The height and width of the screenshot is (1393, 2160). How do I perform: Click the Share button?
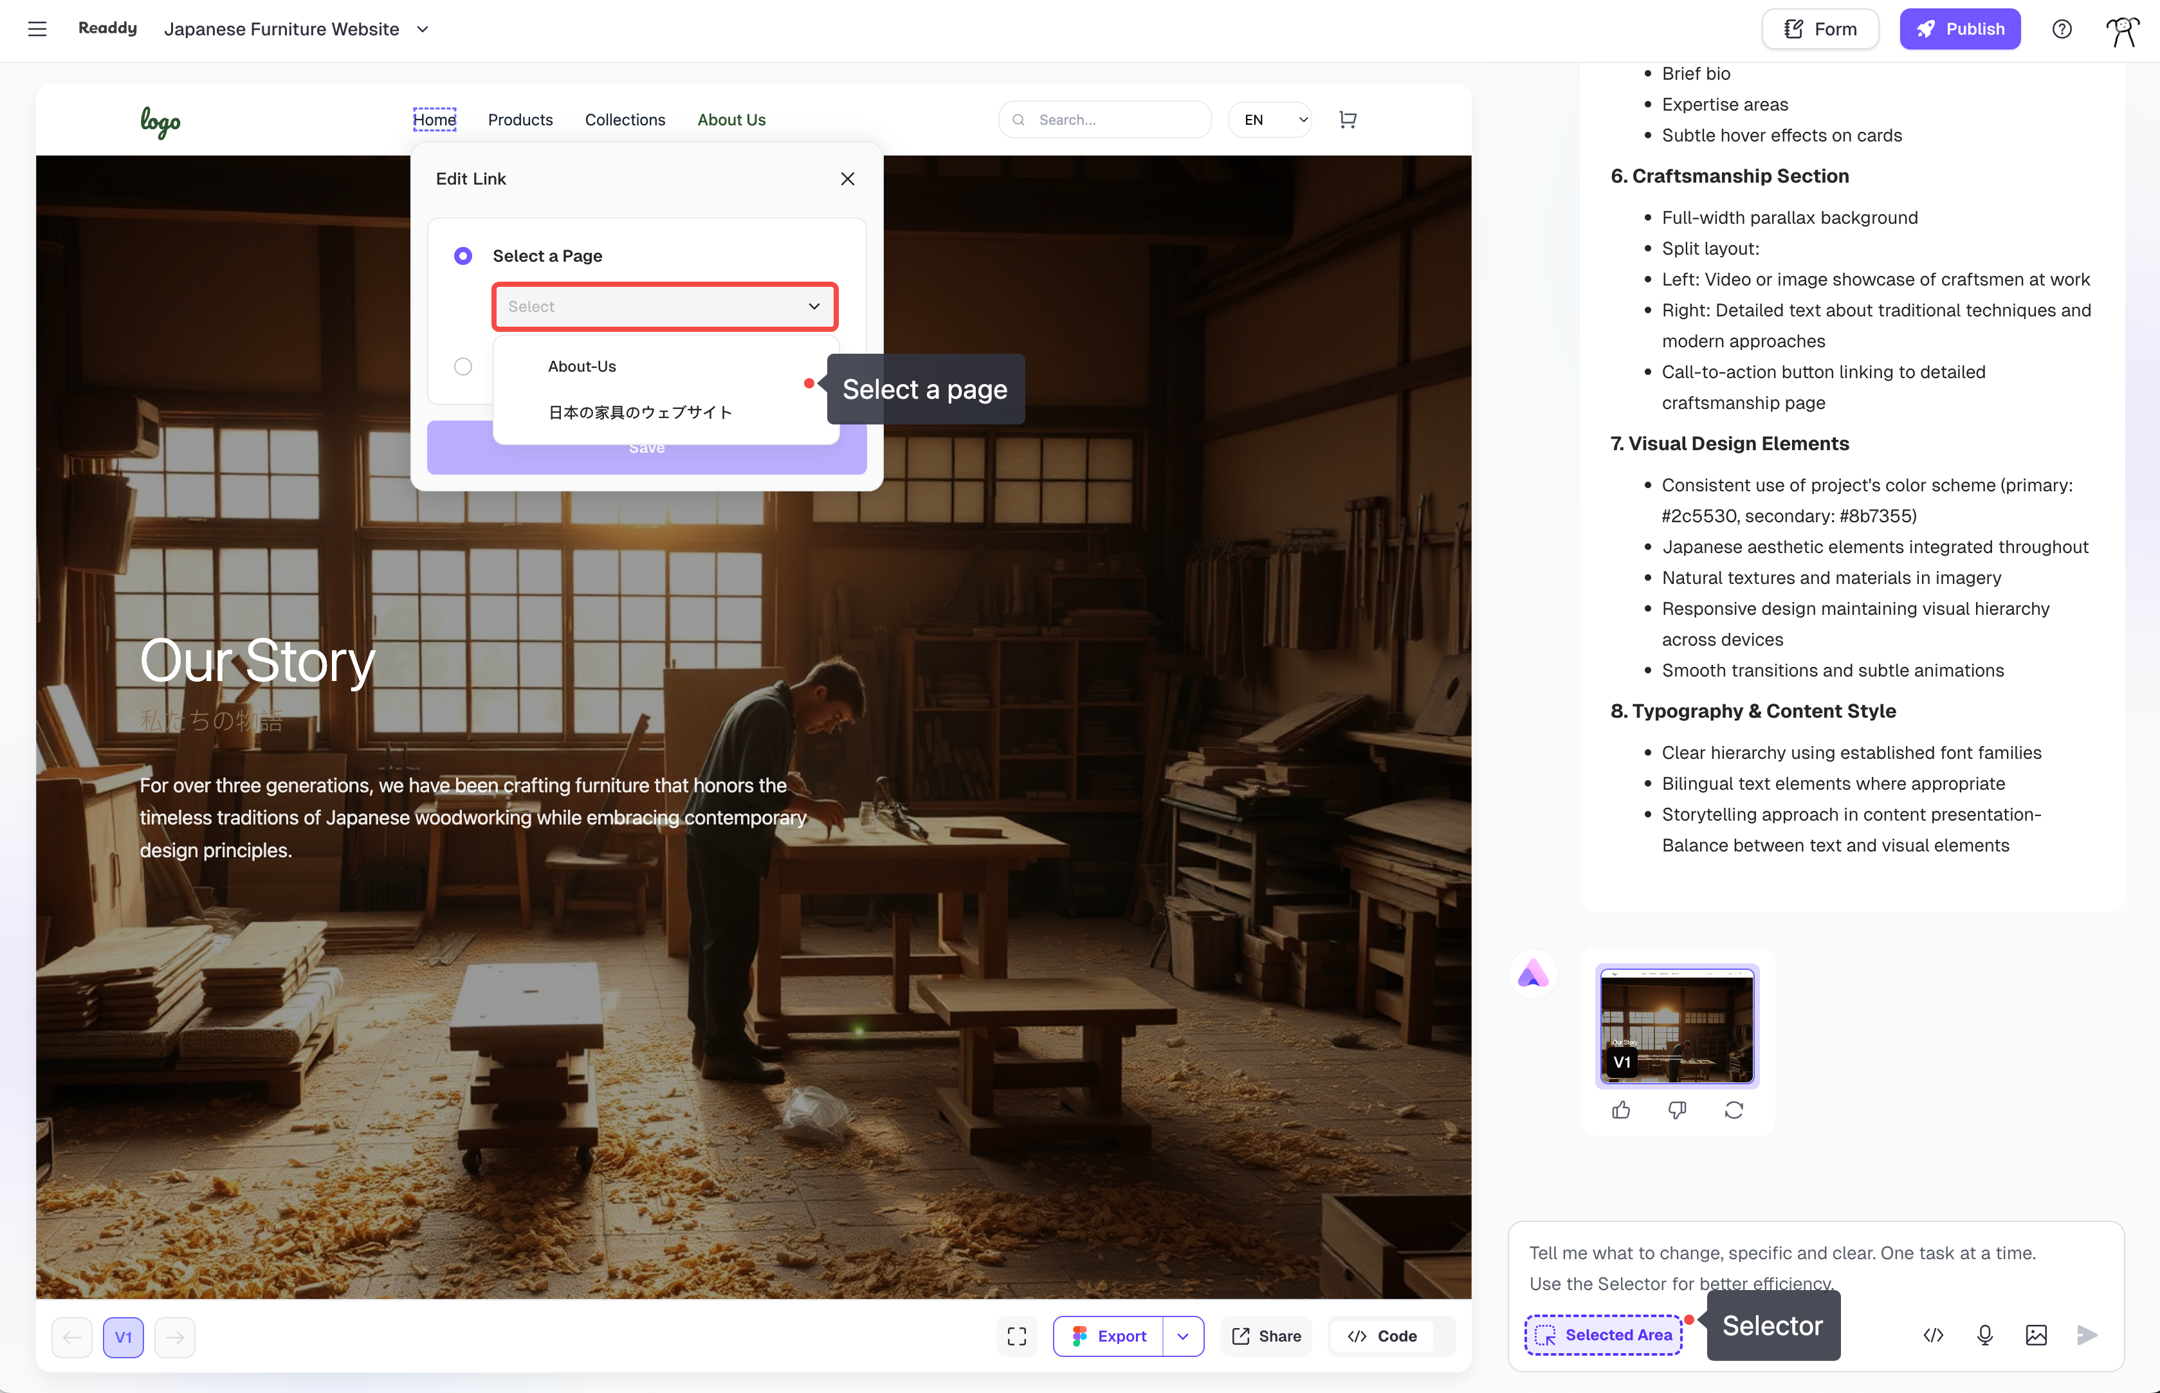point(1267,1336)
